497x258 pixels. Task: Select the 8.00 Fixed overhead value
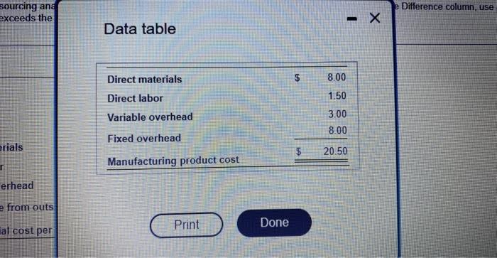[337, 130]
